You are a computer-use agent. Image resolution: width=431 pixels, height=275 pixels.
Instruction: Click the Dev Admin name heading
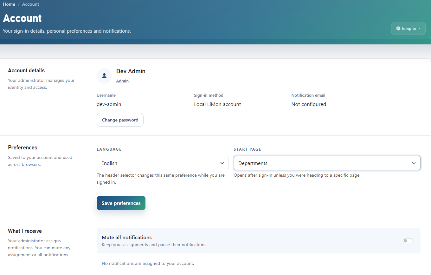tap(131, 71)
